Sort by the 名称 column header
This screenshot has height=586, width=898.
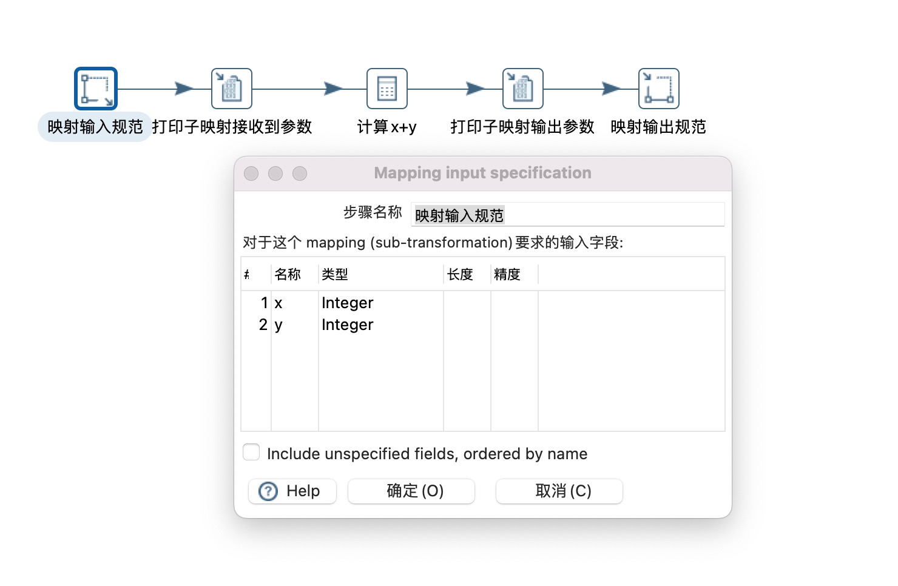tap(288, 274)
